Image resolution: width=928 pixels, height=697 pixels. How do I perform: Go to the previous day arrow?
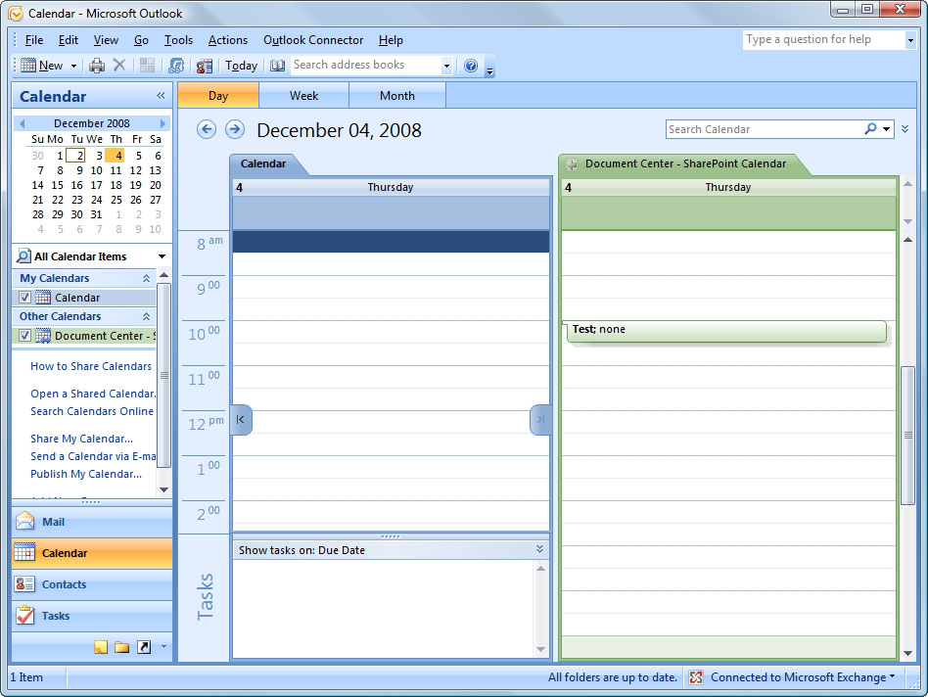coord(206,129)
